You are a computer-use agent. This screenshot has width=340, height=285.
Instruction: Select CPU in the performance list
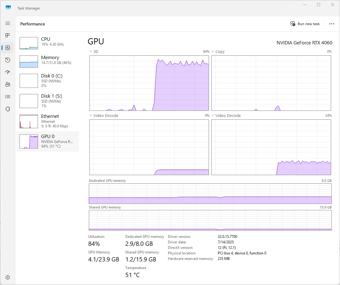coord(48,43)
